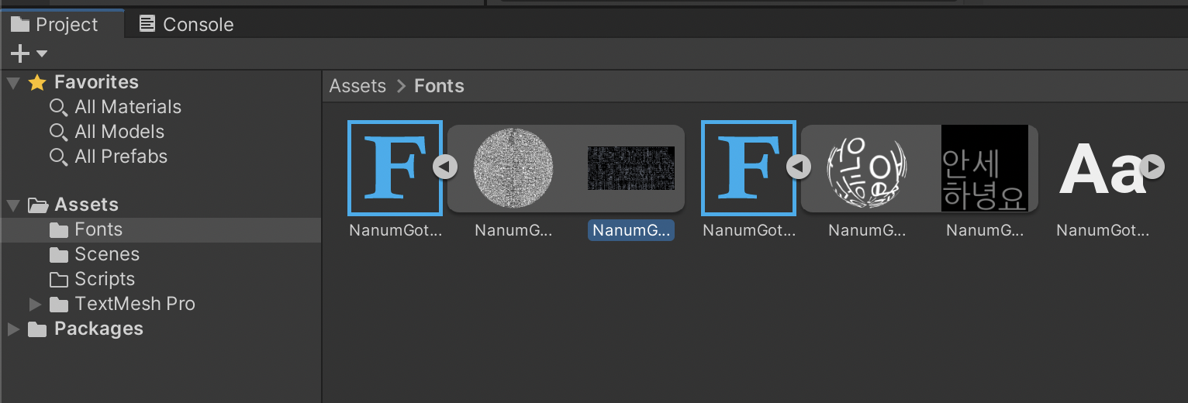Click search icon beside All Materials

point(58,108)
